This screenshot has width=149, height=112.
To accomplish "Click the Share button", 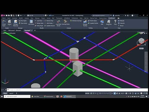I will pyautogui.click(x=52, y=16).
